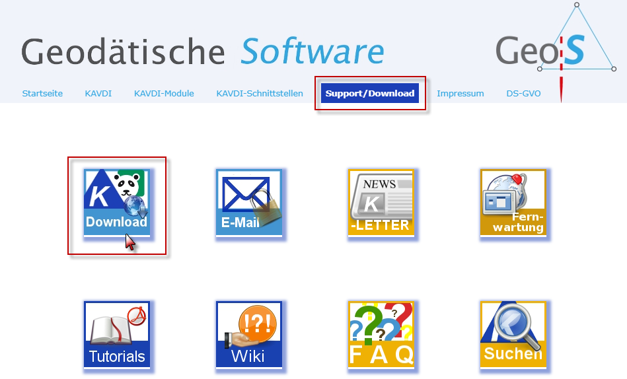Viewport: 627px width, 379px height.
Task: Select KAVDI-Module in the navigation bar
Action: point(164,94)
